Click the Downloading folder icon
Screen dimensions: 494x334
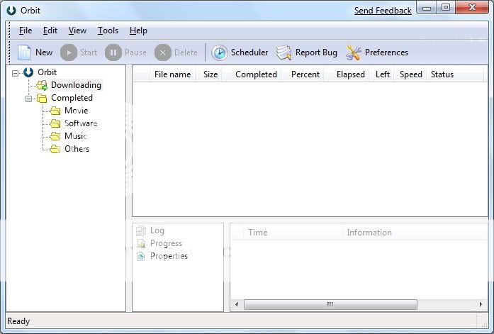42,85
